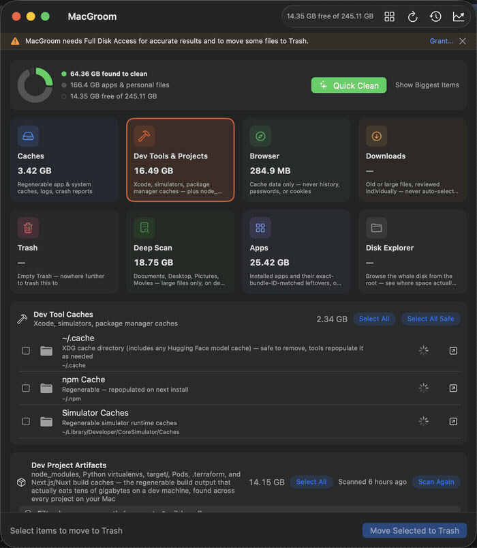
Task: Open the history clock icon
Action: 435,16
